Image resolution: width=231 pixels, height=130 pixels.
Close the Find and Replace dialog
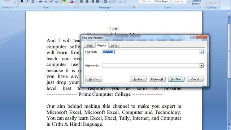[202, 36]
